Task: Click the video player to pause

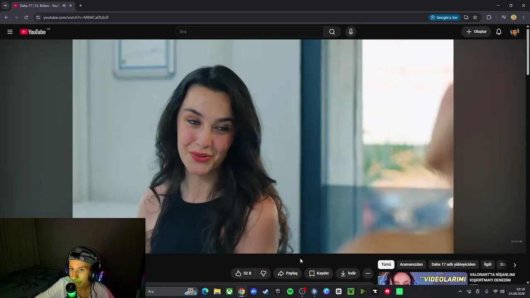Action: [263, 146]
